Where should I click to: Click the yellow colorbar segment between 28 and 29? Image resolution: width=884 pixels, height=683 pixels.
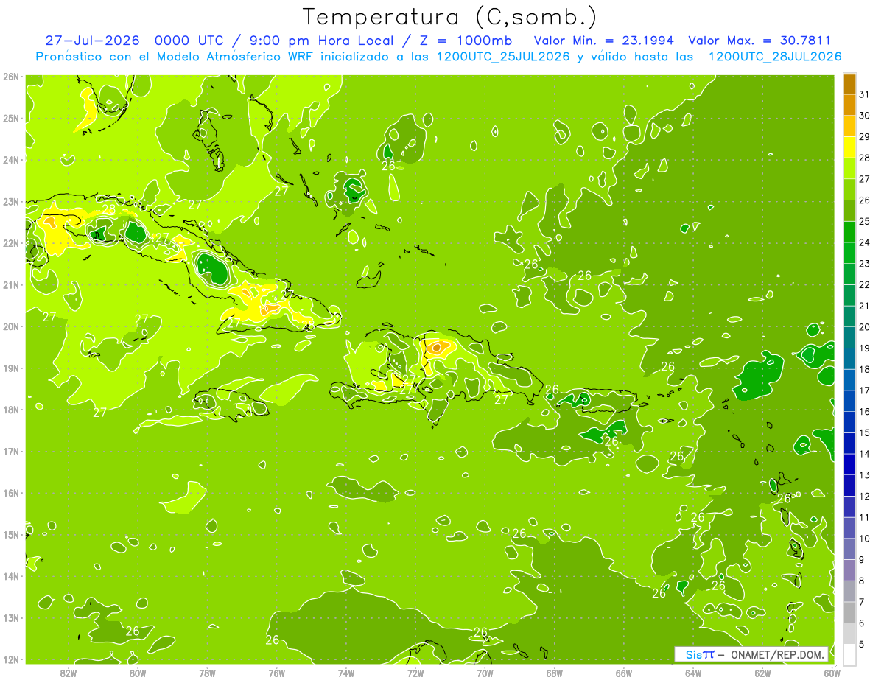click(x=849, y=147)
